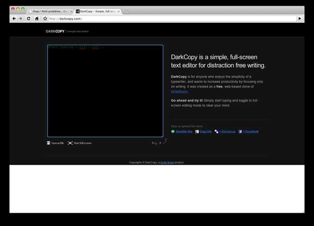The image size is (314, 226).
Task: Click the play arrow at address bar end
Action: tap(300, 19)
